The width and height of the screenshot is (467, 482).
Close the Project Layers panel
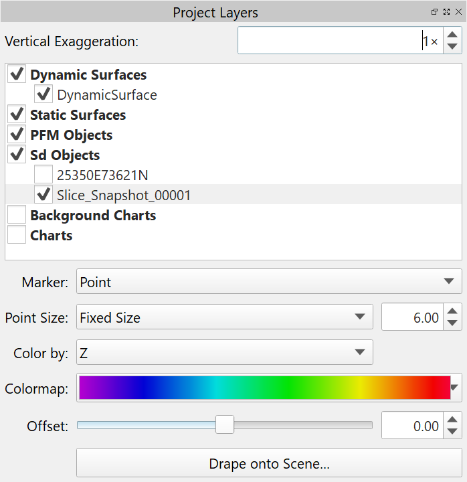click(x=458, y=12)
